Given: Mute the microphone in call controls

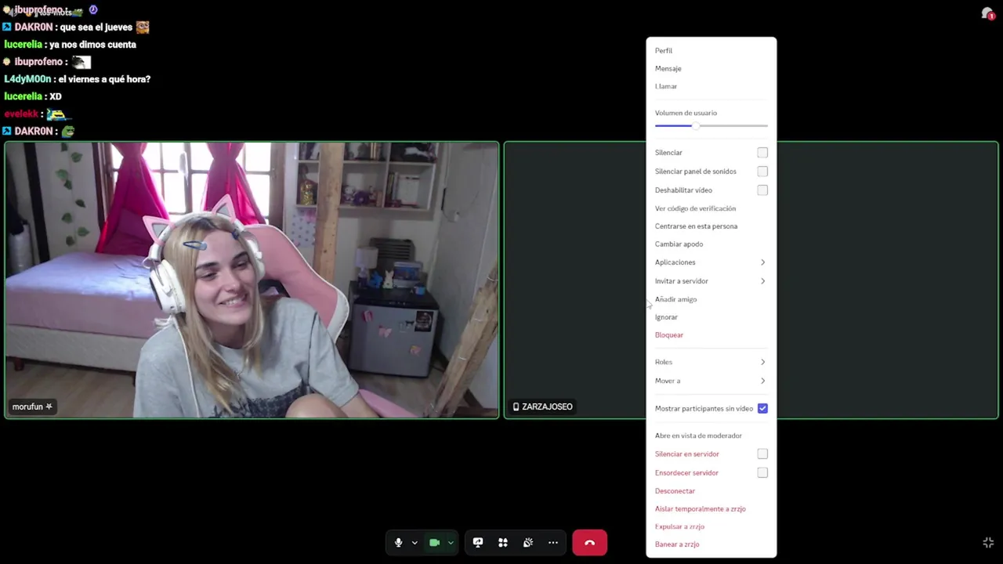Looking at the screenshot, I should [398, 543].
